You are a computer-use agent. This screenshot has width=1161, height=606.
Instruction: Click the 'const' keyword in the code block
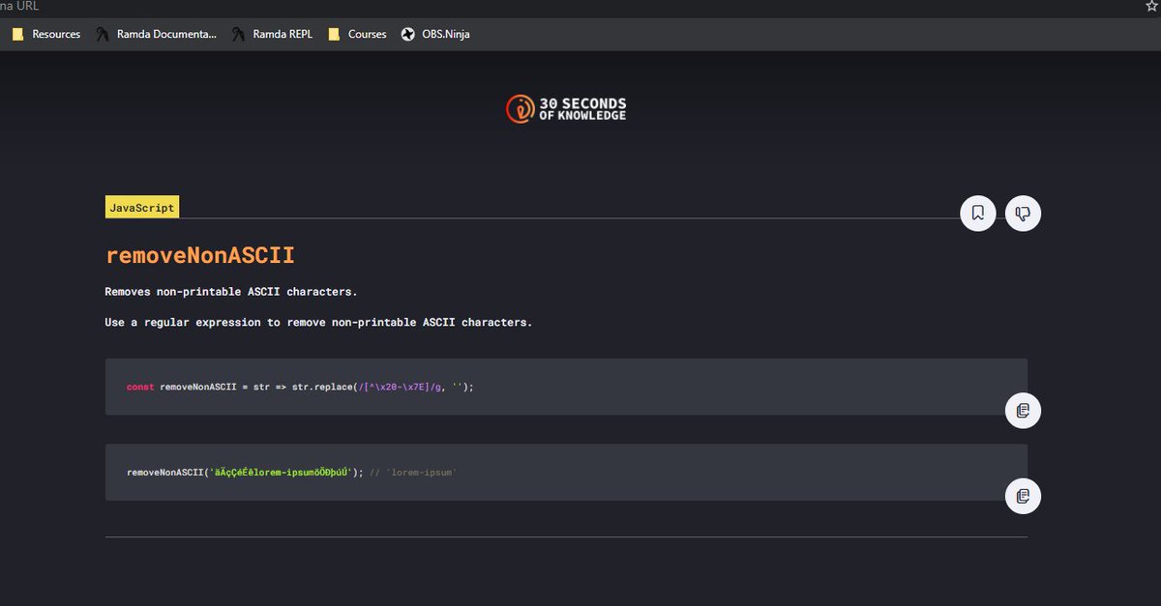[x=140, y=387]
